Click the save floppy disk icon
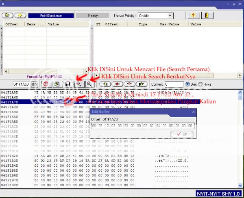 pyautogui.click(x=68, y=84)
